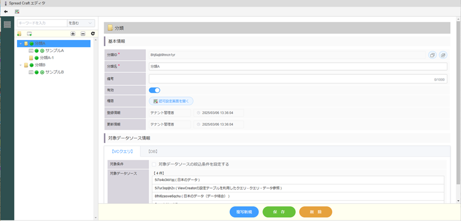Select サンプルA in the tree

pyautogui.click(x=54, y=51)
